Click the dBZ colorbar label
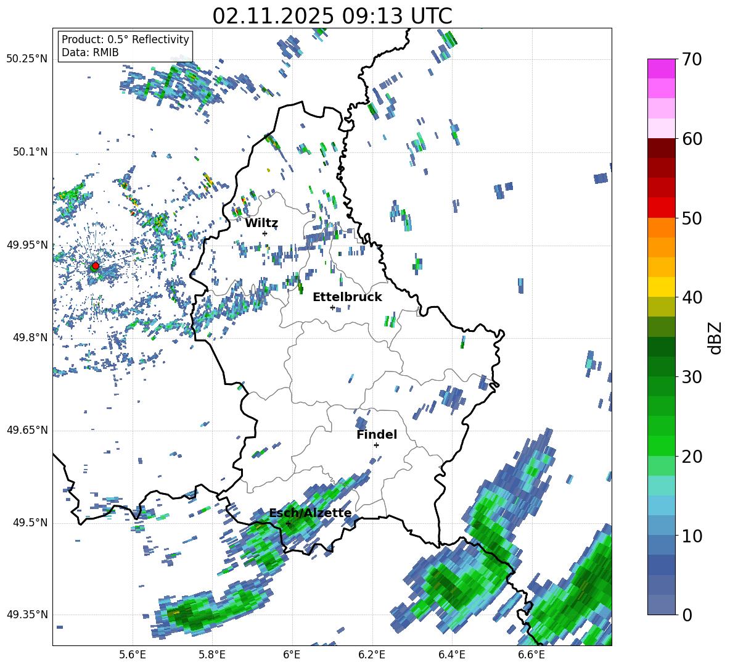 point(716,338)
